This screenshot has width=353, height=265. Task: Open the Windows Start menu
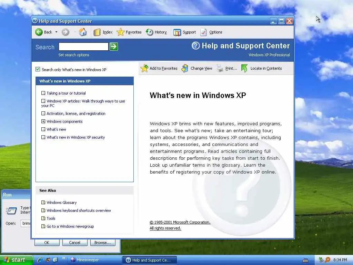[x=16, y=260]
